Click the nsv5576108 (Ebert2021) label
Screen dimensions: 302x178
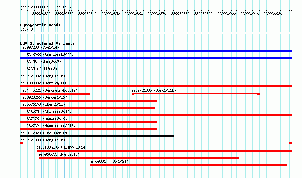(43, 104)
